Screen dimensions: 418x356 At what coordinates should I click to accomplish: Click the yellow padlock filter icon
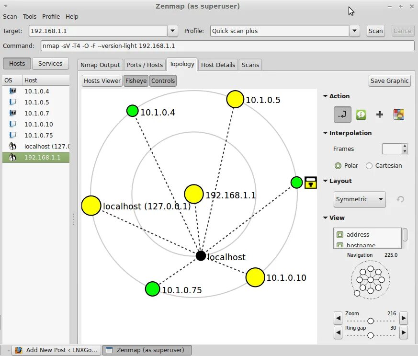310,183
